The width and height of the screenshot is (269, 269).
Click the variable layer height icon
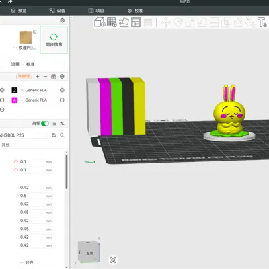tap(148, 22)
